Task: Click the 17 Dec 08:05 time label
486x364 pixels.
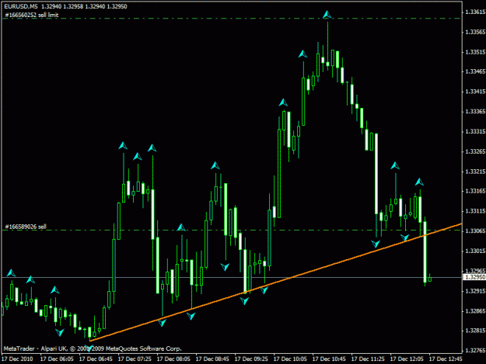Action: coord(173,359)
